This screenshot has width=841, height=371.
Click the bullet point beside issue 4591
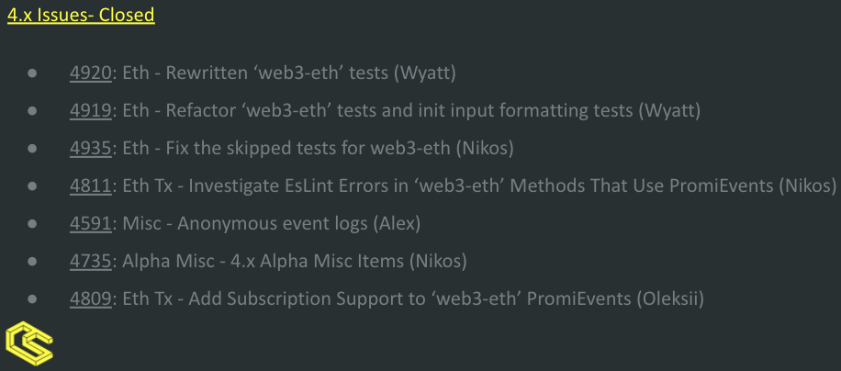[32, 223]
